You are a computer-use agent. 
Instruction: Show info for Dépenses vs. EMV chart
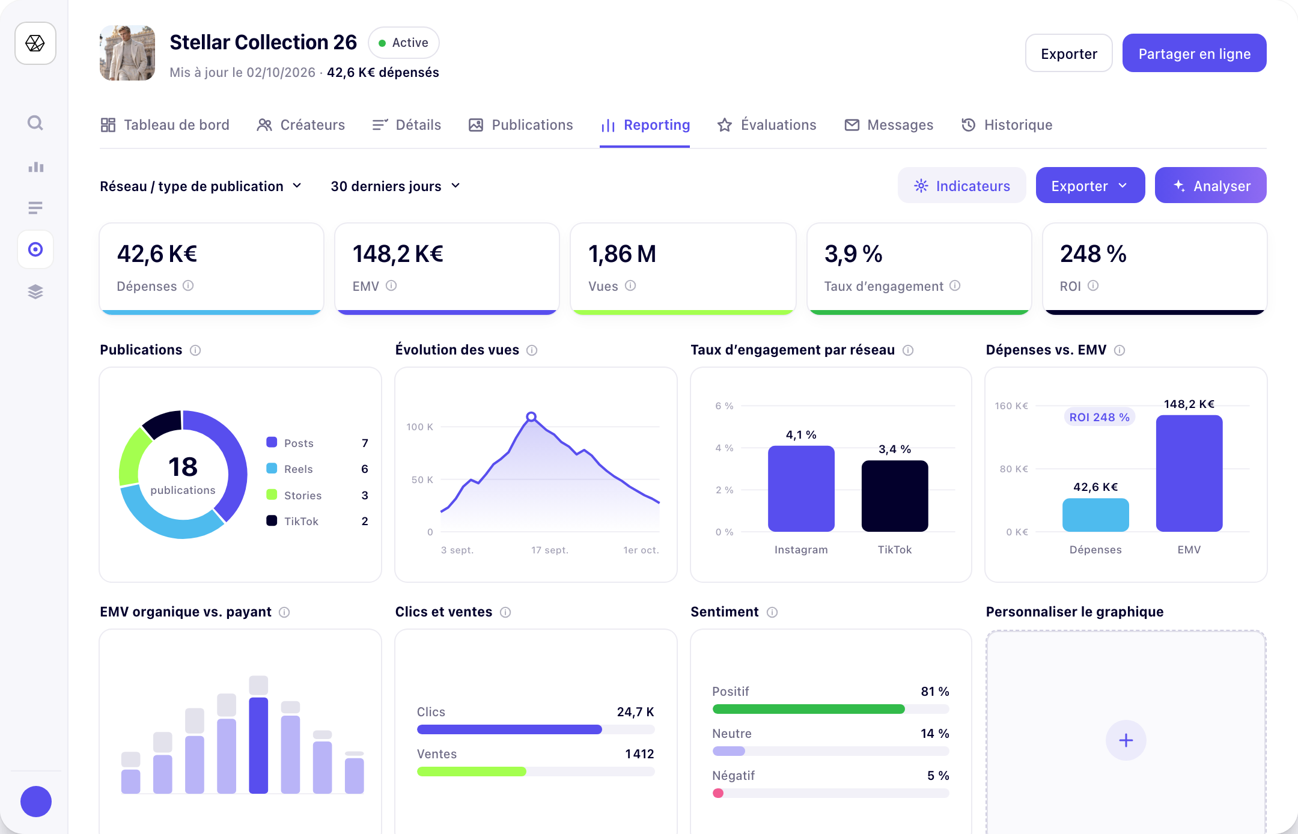pos(1120,350)
